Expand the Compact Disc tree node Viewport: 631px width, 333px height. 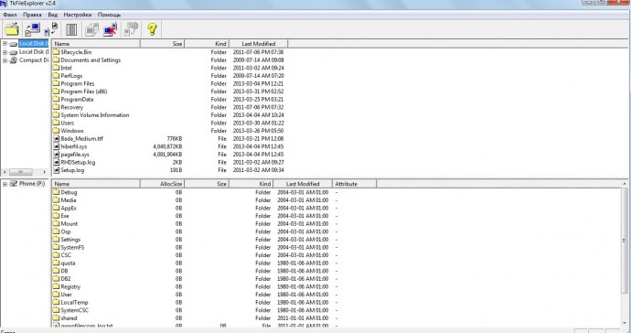[x=5, y=60]
